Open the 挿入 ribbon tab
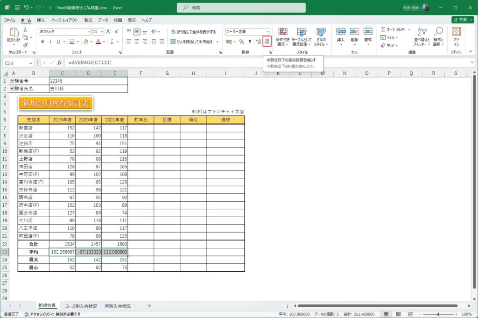 [x=41, y=20]
